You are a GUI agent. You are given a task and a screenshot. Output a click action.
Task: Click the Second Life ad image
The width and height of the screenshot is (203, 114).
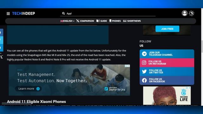click(167, 96)
